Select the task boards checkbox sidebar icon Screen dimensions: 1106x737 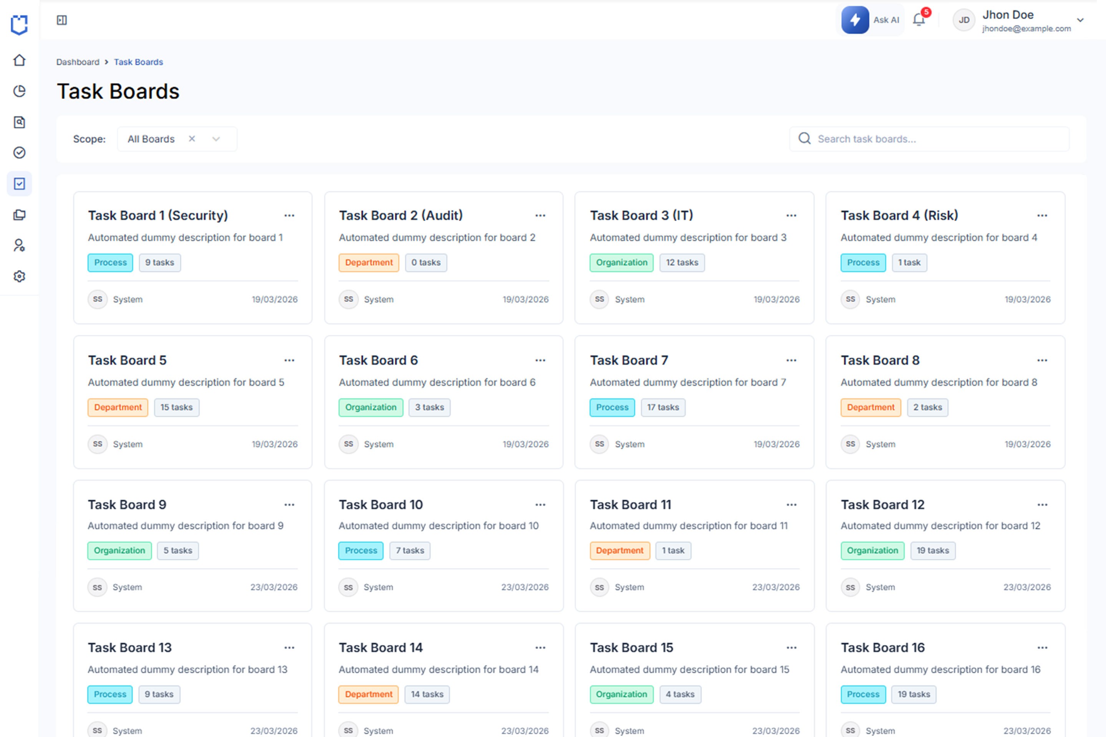(19, 184)
